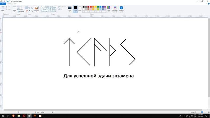Screen dimensions: 210x118
Task: Click the Redo arrow in title bar
Action: (9, 1)
